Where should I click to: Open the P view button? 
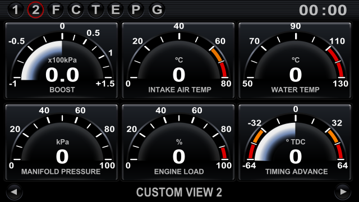click(x=136, y=10)
